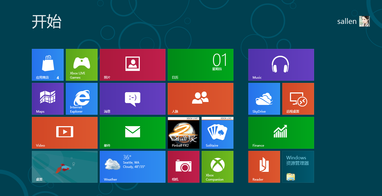
Task: Click the sallen profile picture
Action: tap(364, 21)
